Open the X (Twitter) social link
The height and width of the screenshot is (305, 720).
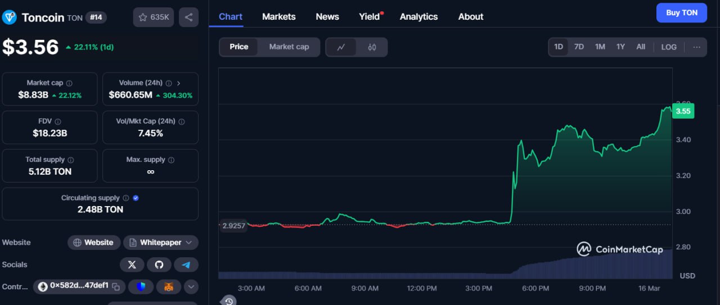tap(132, 265)
